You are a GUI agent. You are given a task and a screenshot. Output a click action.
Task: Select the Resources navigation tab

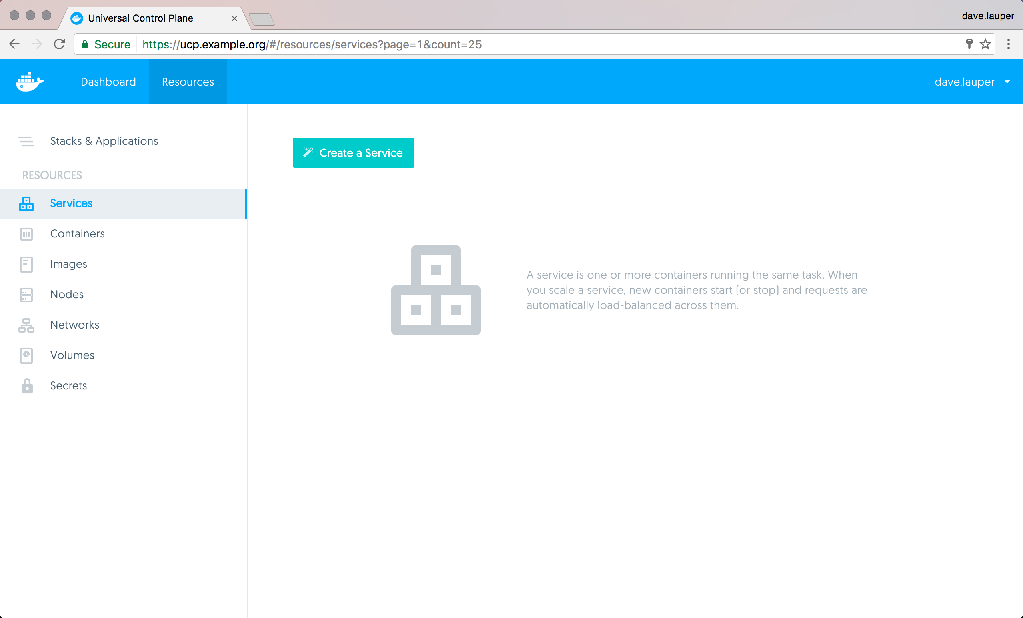click(x=188, y=82)
